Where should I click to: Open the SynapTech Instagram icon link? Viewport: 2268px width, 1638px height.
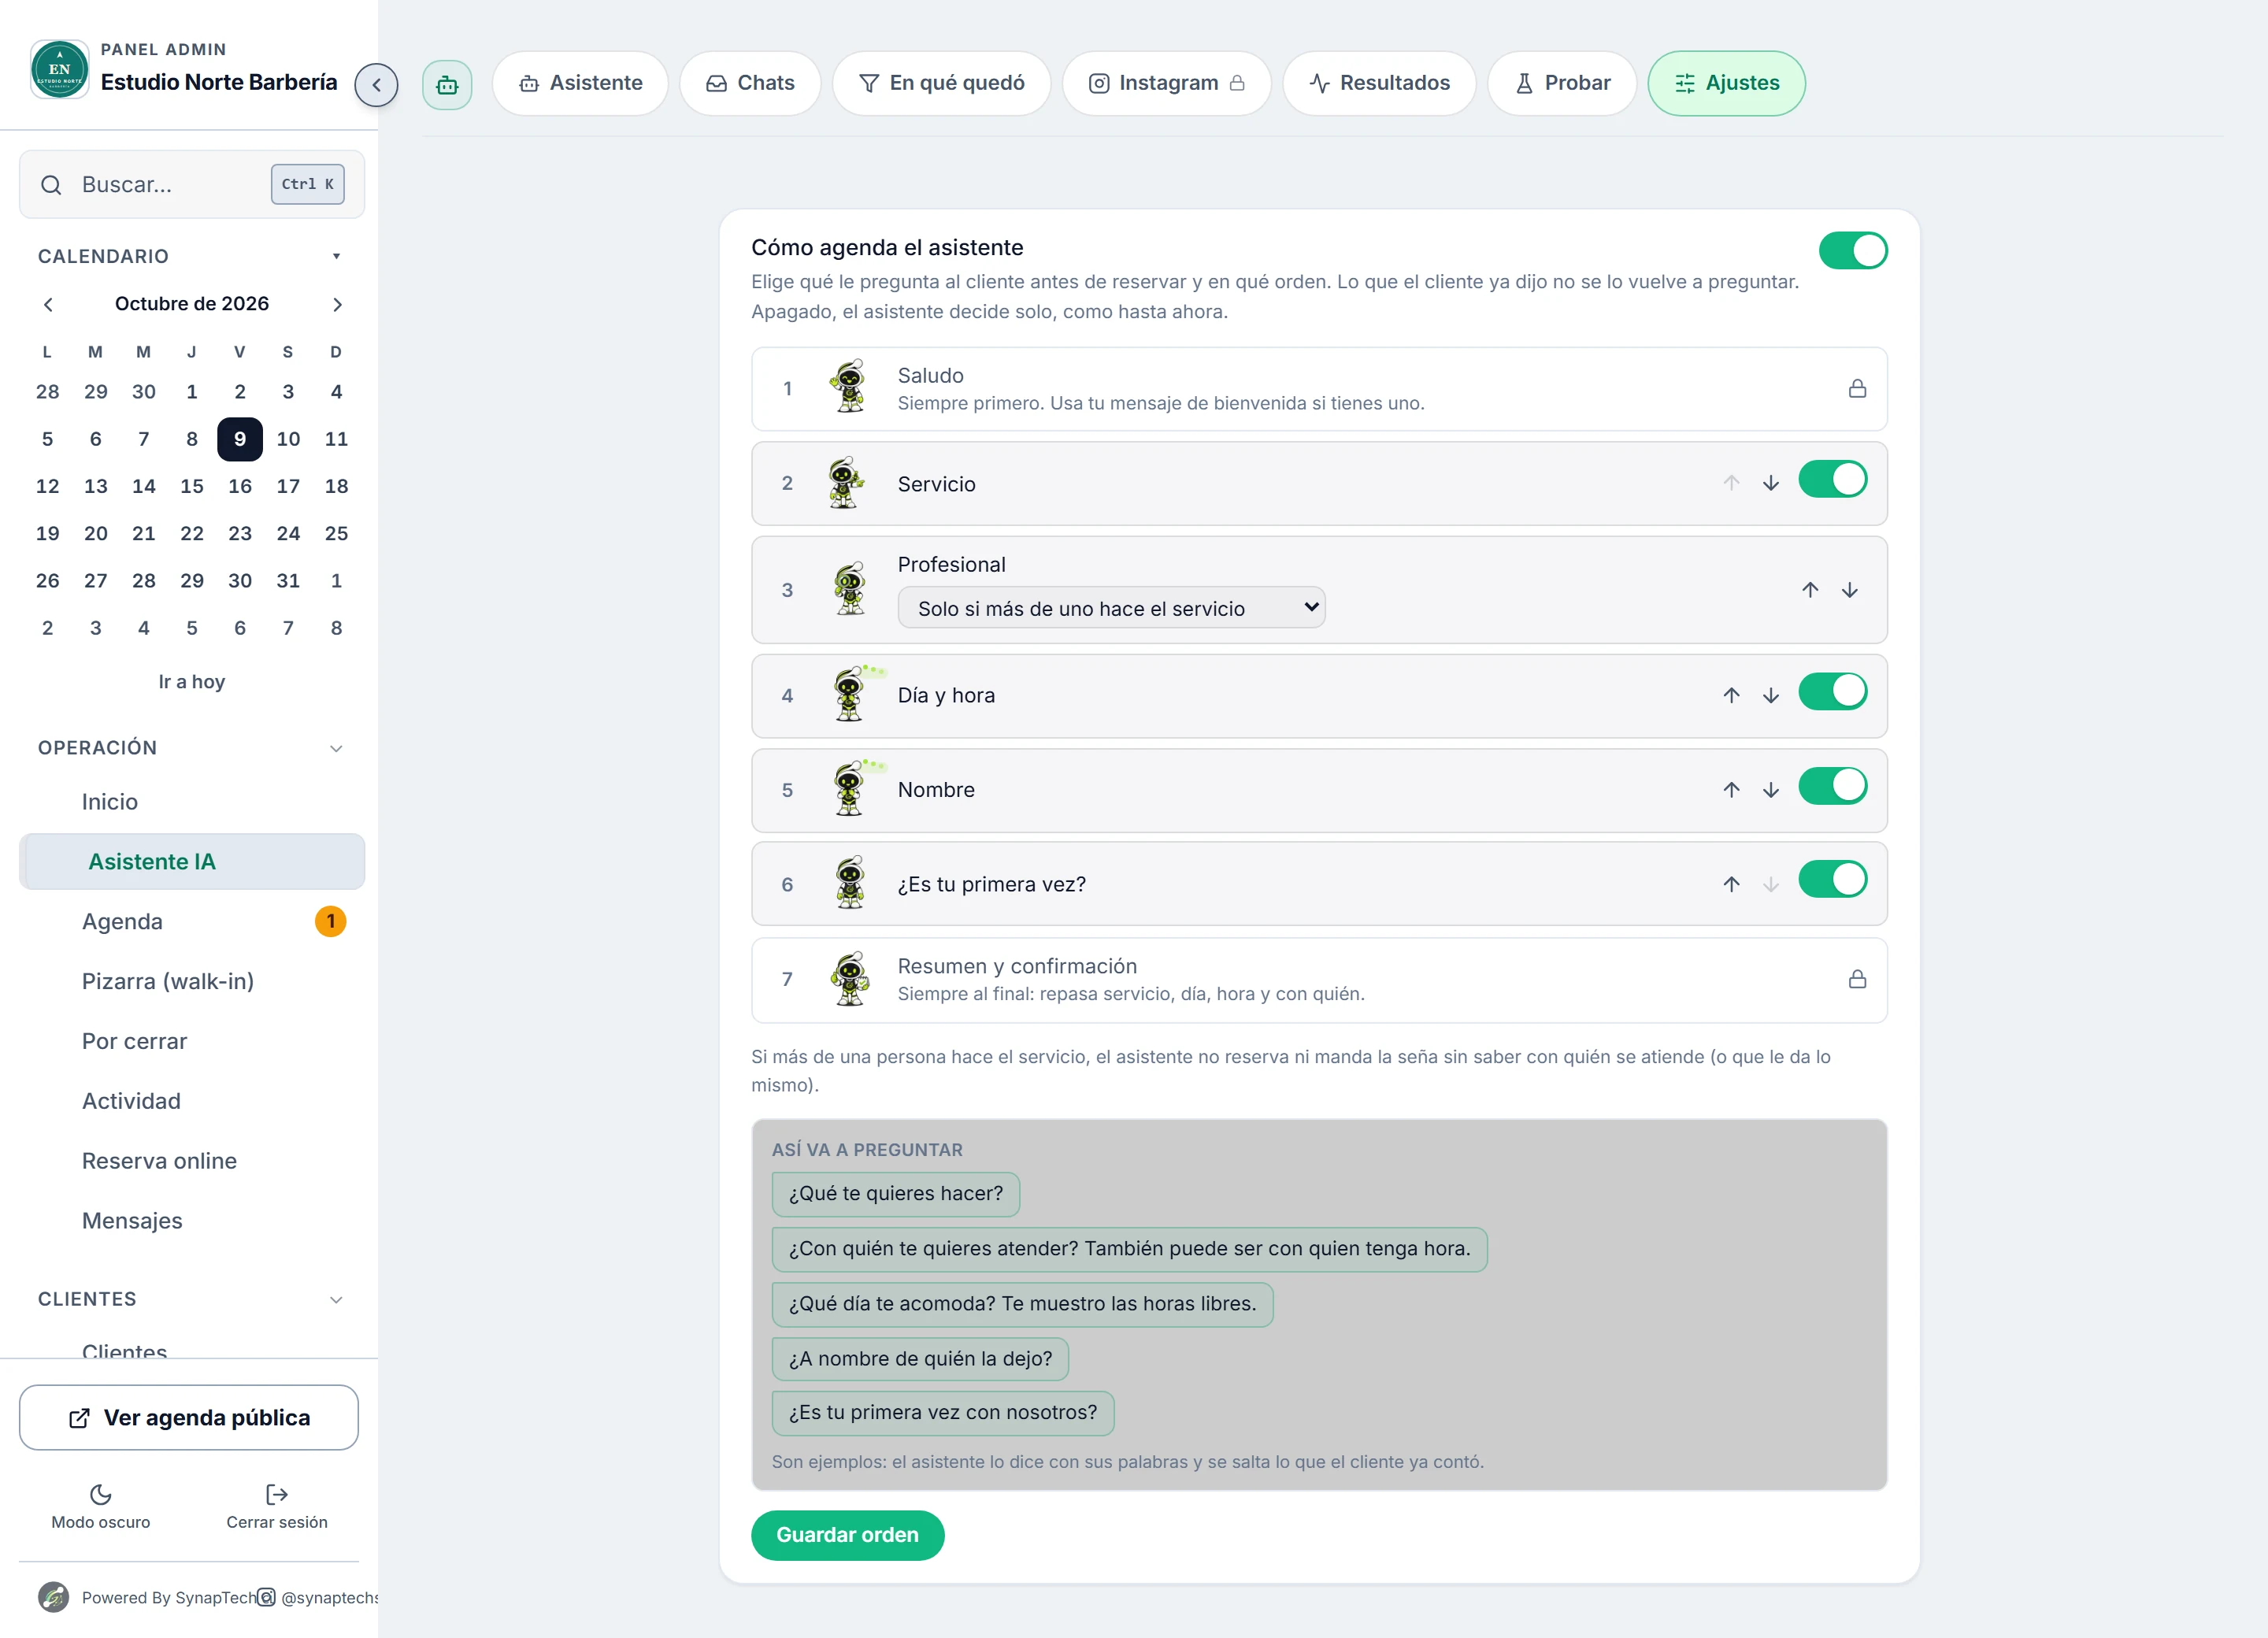click(266, 1597)
